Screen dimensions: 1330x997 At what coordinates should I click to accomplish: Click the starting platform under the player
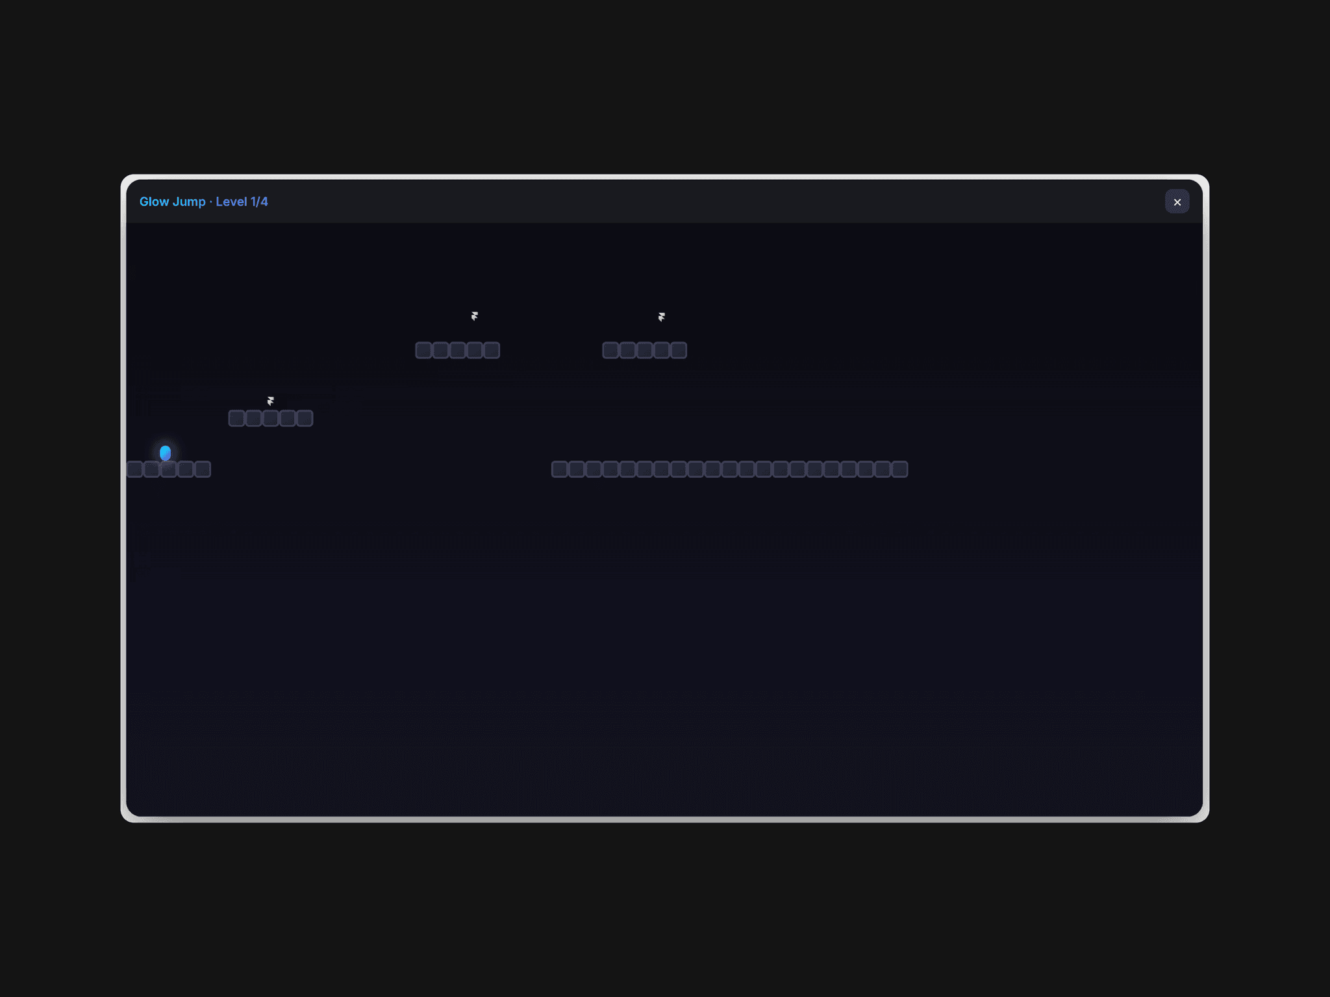pyautogui.click(x=169, y=469)
